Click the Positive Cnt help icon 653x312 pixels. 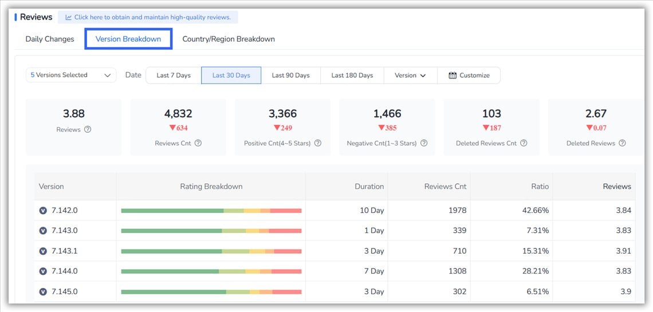coord(318,143)
